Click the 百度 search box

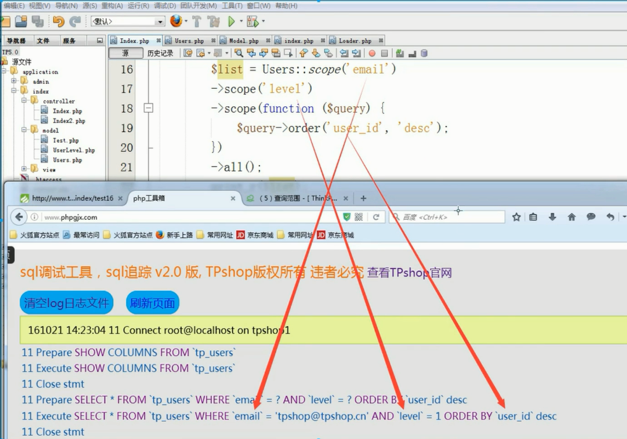point(447,217)
